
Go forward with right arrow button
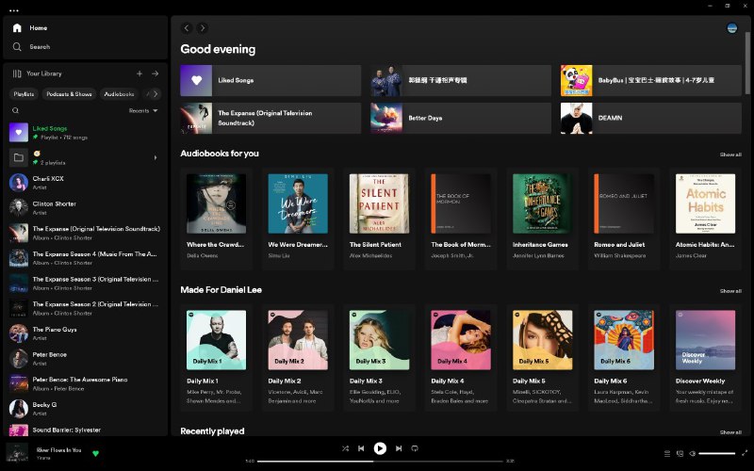pos(203,28)
